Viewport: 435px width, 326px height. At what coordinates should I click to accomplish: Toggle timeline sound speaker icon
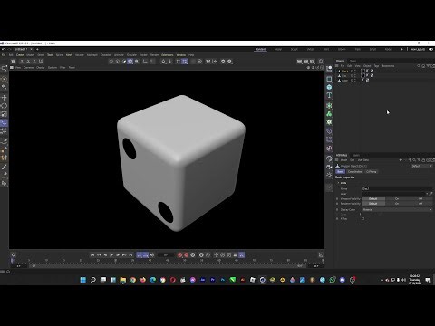click(x=152, y=255)
